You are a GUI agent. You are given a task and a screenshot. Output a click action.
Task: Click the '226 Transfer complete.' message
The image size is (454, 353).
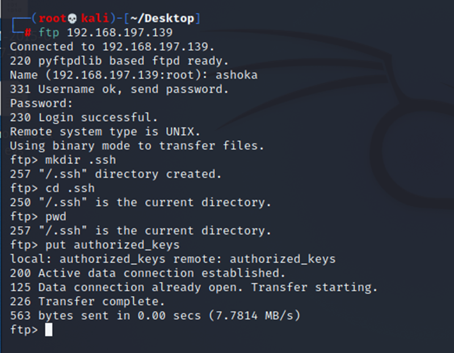(x=87, y=301)
